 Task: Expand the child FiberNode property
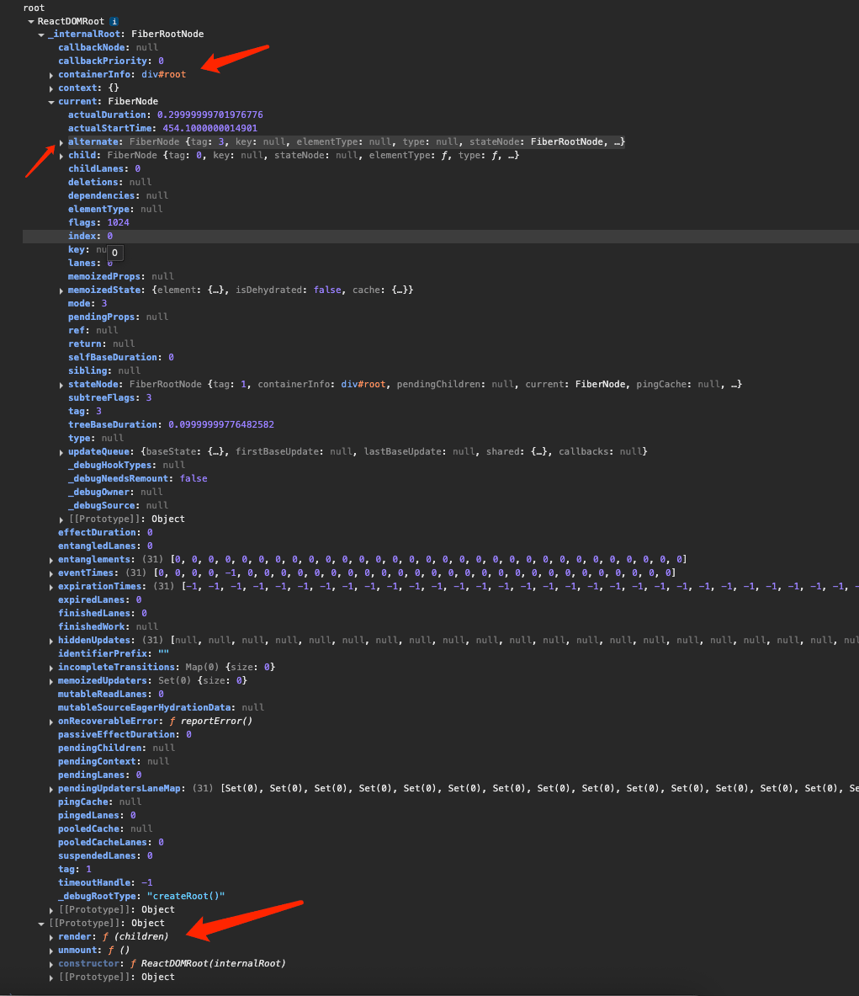61,156
